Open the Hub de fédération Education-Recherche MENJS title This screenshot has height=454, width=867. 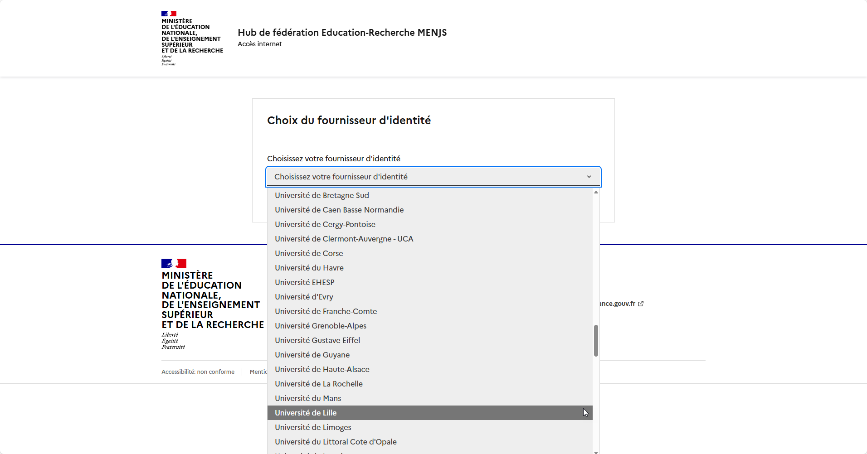[342, 33]
